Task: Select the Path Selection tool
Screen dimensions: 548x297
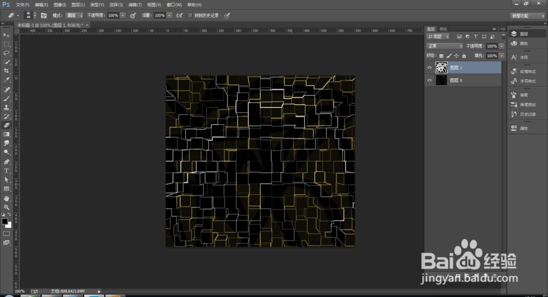Action: tap(6, 180)
